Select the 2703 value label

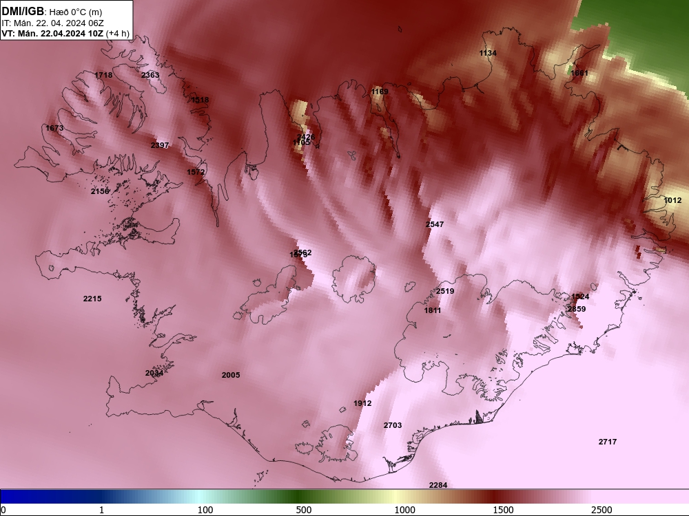pyautogui.click(x=393, y=425)
